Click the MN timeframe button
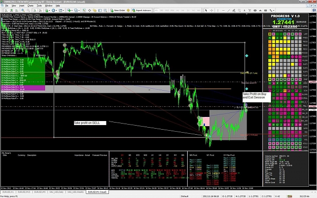This screenshot has width=317, height=198. 199,10
